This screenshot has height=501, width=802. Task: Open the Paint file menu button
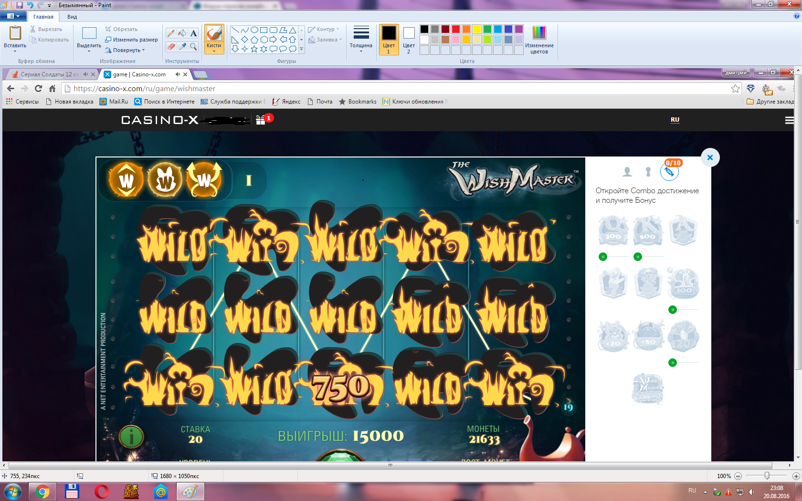(13, 16)
